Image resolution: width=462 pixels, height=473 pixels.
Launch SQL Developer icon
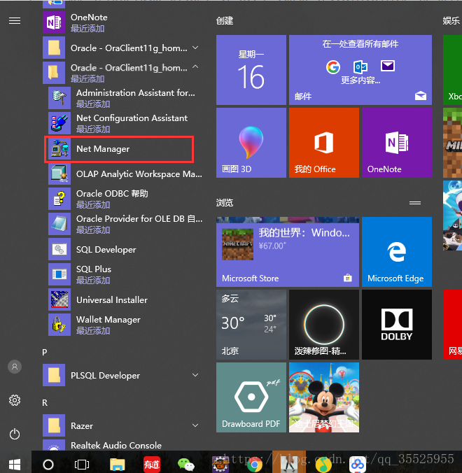pyautogui.click(x=59, y=249)
